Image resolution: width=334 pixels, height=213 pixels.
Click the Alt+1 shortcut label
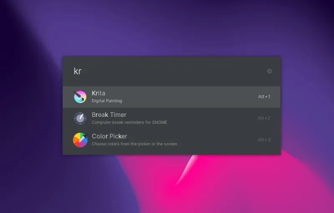[x=264, y=97]
